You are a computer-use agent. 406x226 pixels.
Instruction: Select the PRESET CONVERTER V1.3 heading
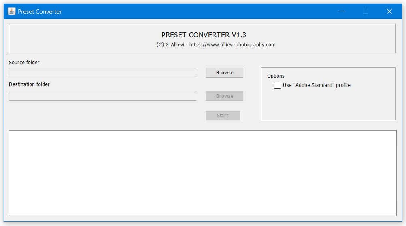pyautogui.click(x=204, y=35)
